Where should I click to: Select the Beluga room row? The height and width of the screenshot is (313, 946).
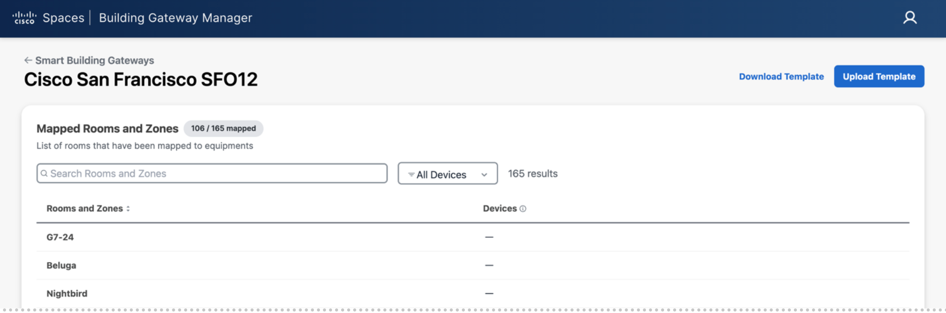click(61, 266)
